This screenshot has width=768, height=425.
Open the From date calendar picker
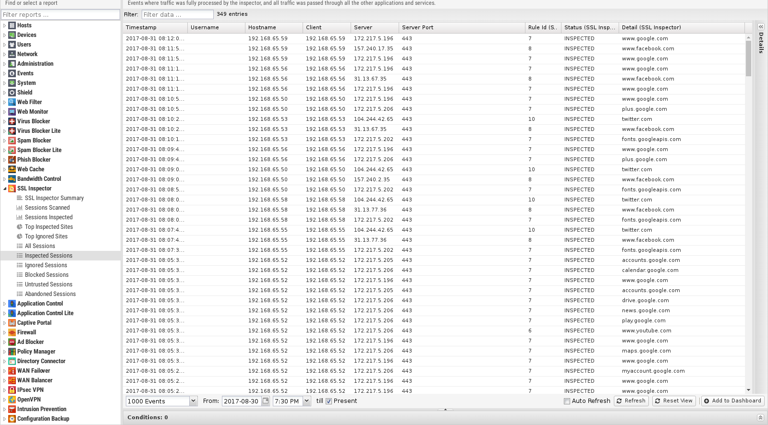266,401
